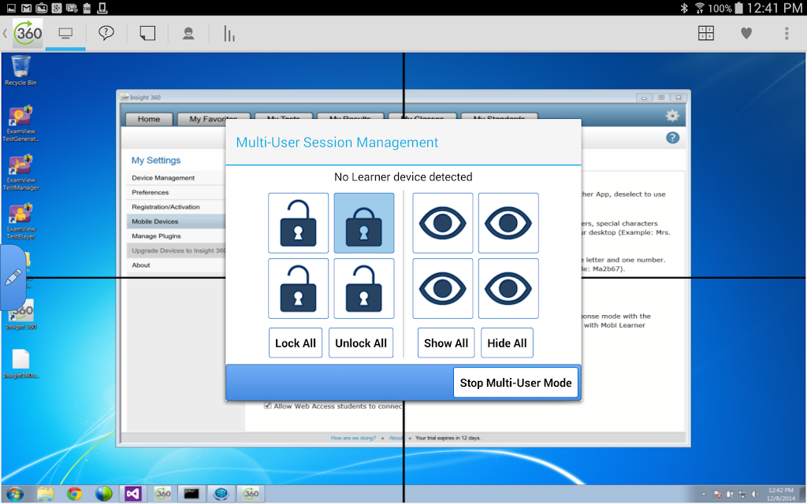Tap the question speech bubble icon

106,33
